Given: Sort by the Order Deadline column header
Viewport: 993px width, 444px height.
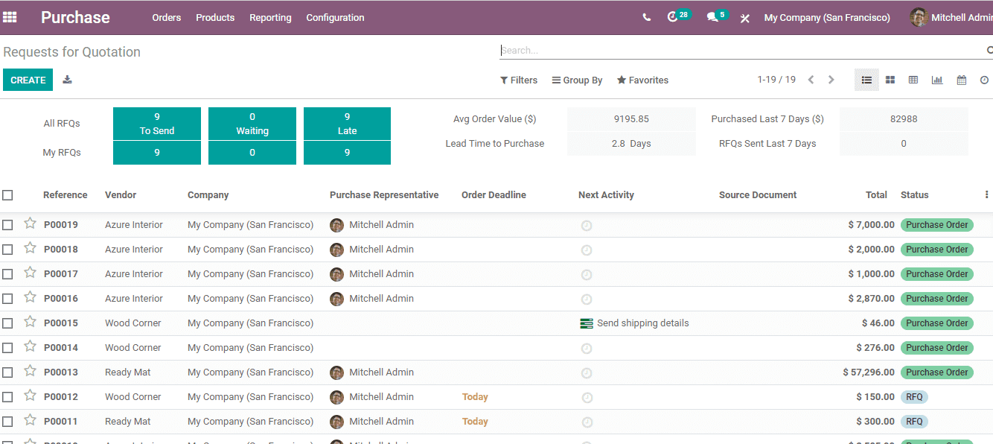Looking at the screenshot, I should click(494, 194).
